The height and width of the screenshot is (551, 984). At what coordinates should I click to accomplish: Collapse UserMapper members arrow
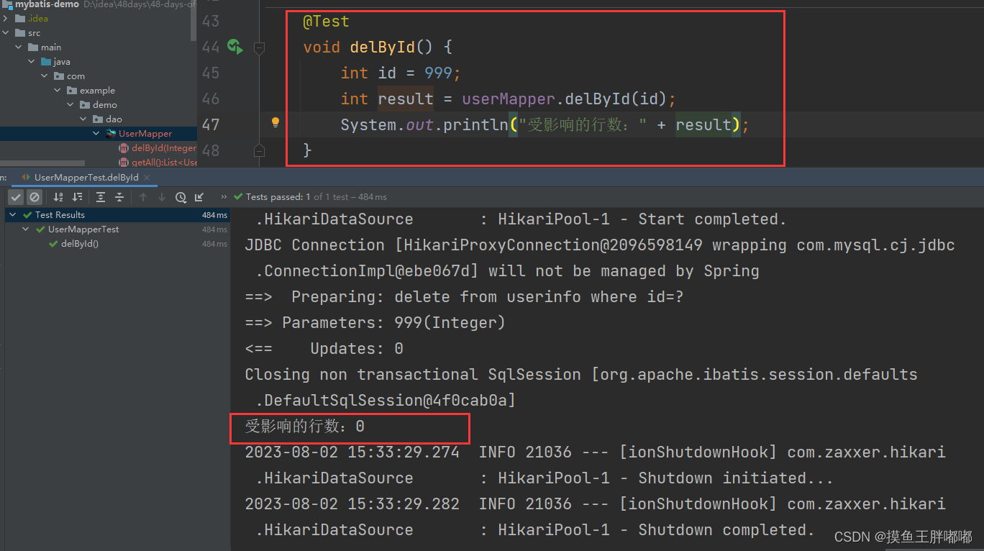96,134
